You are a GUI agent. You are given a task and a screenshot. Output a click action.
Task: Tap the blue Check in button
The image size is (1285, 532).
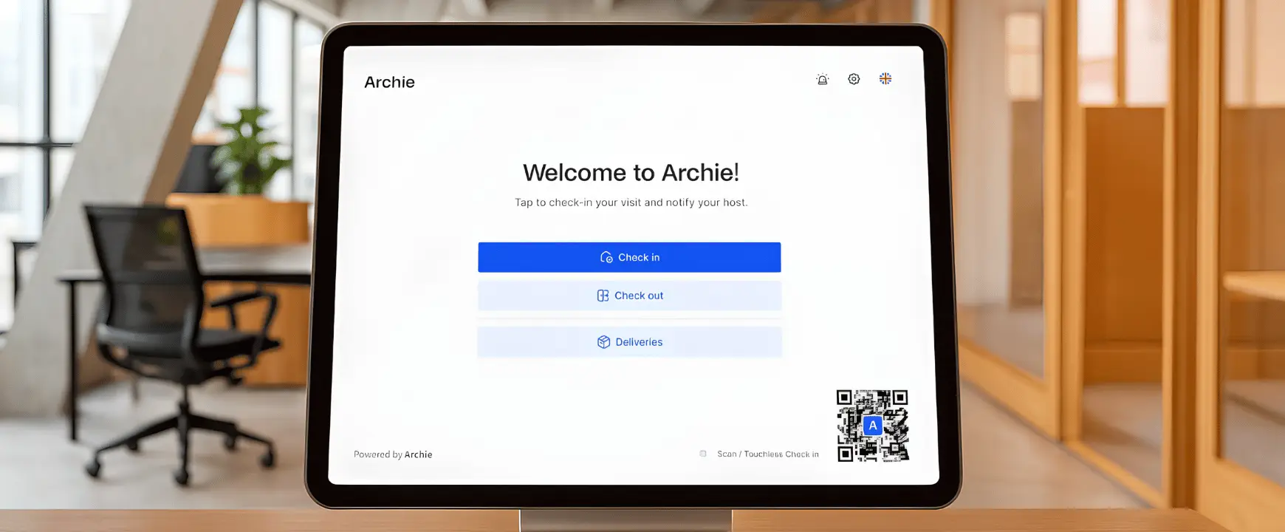[x=629, y=257]
